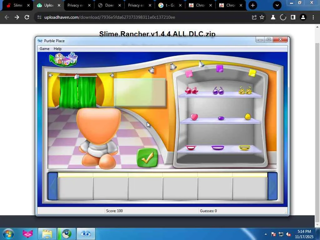Open the Help menu
320x240 pixels.
(x=57, y=49)
